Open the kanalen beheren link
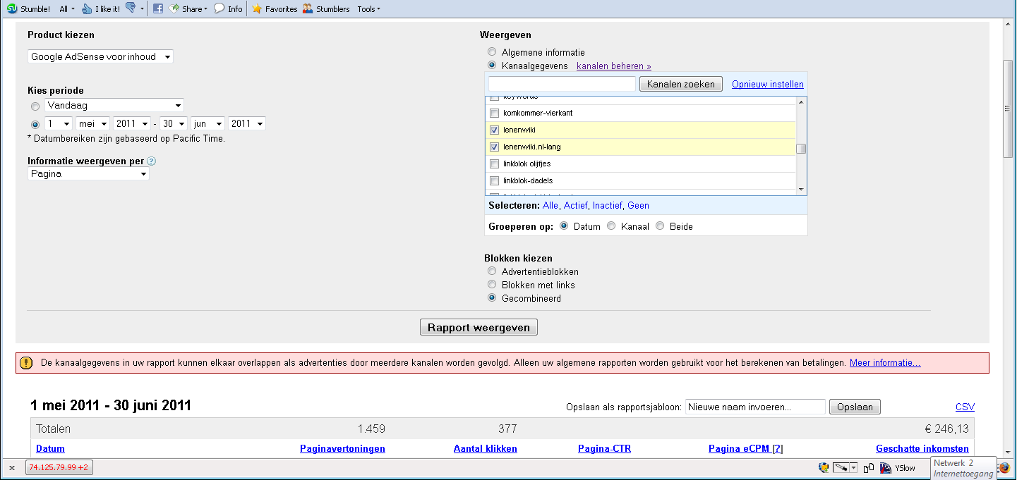The width and height of the screenshot is (1017, 480). pos(614,66)
